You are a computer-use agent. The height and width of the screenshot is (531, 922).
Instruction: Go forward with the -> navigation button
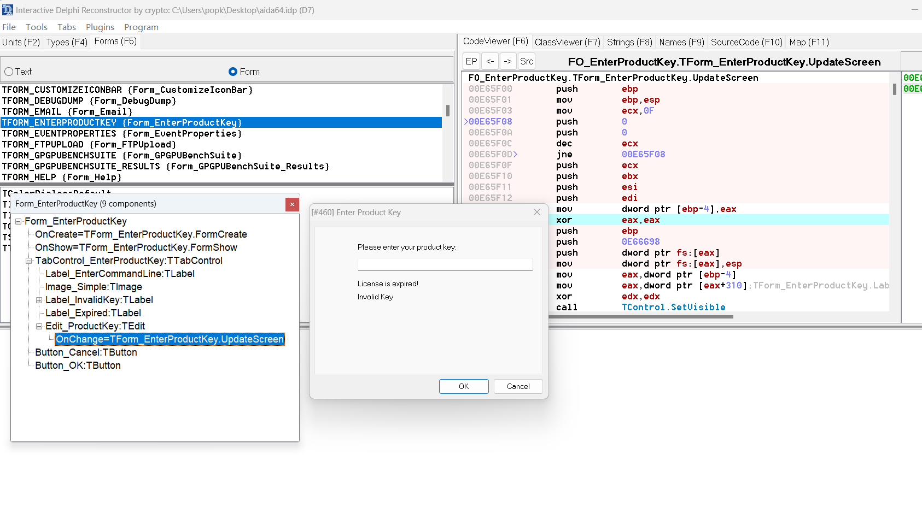coord(507,61)
